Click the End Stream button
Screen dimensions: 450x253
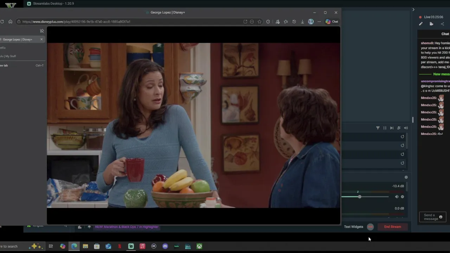(392, 227)
